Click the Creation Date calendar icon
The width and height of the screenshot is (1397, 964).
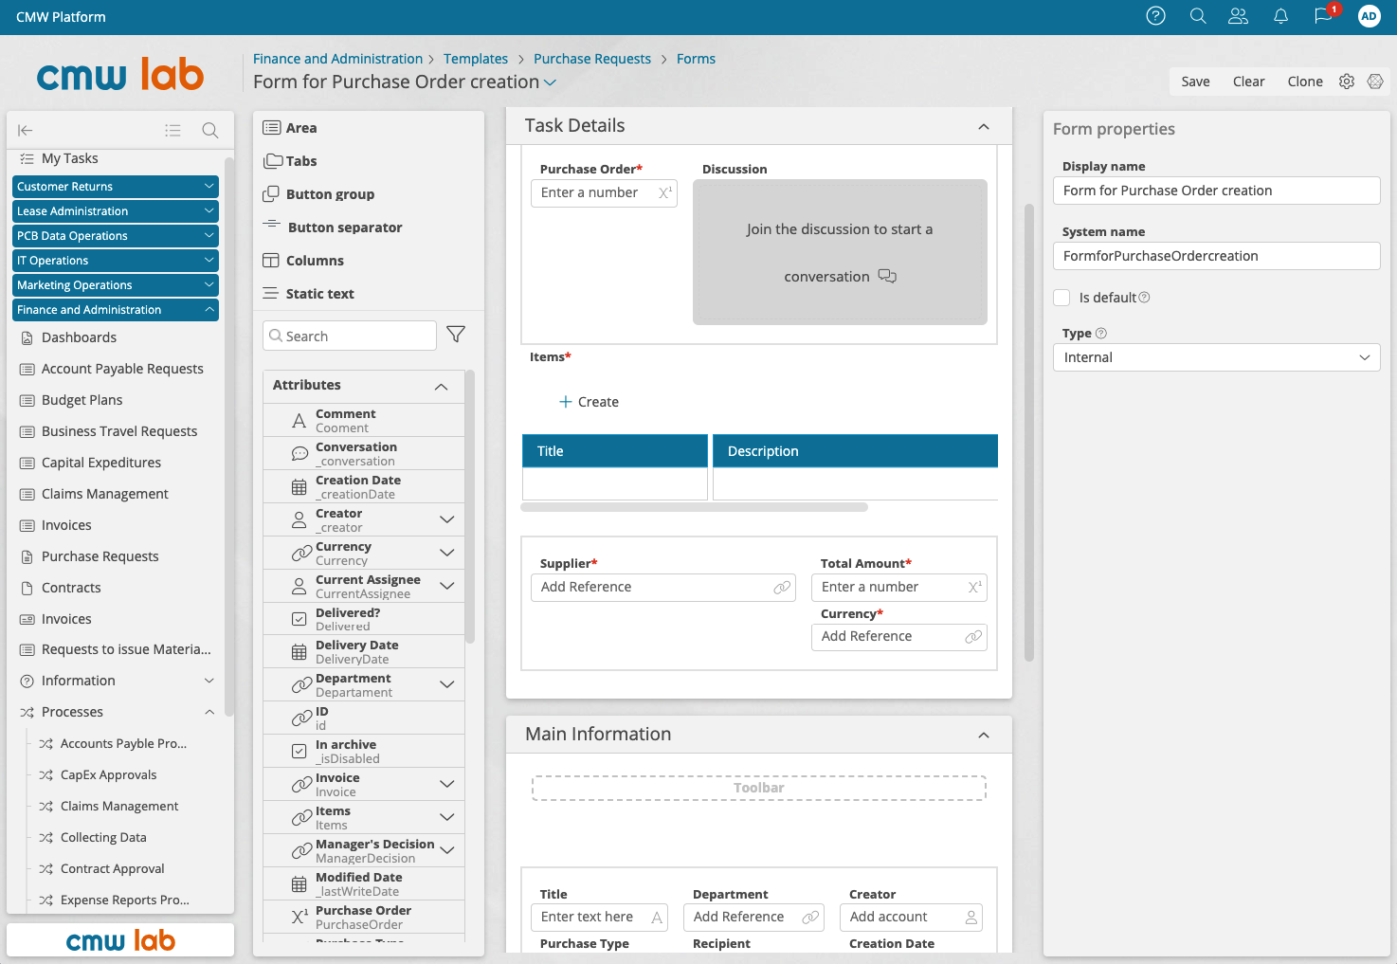click(299, 487)
